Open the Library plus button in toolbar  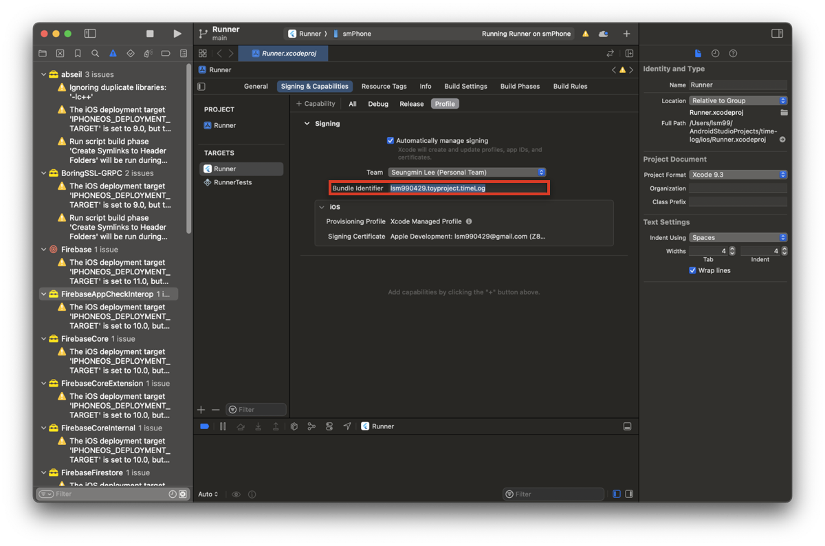coord(626,34)
